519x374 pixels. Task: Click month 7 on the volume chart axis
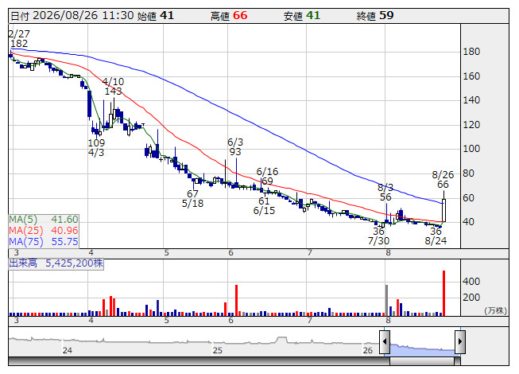point(309,321)
